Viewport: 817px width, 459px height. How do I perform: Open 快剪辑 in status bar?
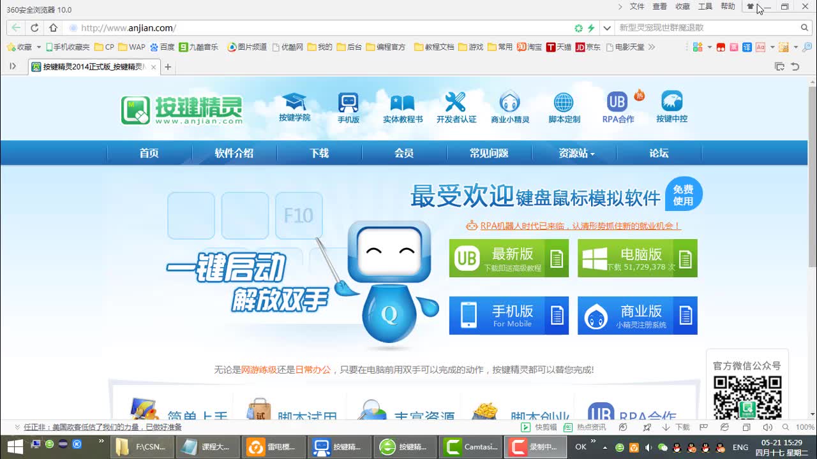[x=539, y=427]
